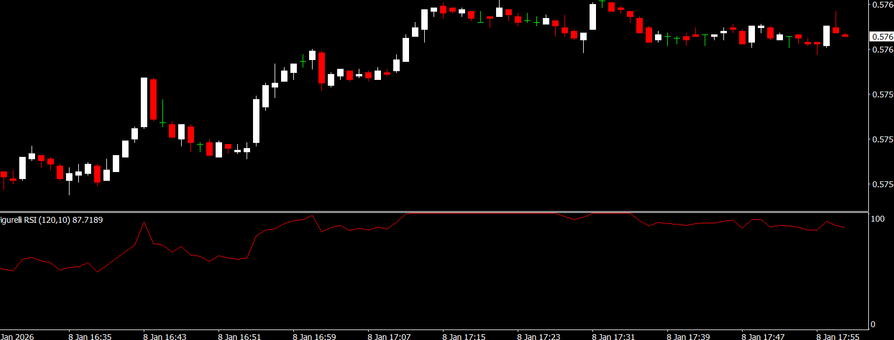Select the last red candle on the chart
Screen dimensions: 894x340
845,36
